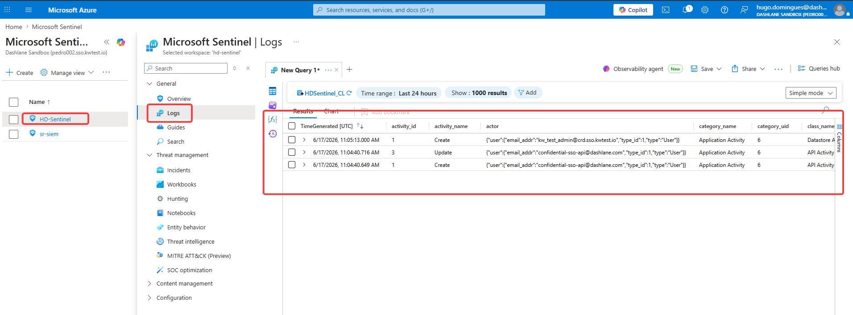Expand the Configuration section
This screenshot has height=315, width=853.
[149, 298]
